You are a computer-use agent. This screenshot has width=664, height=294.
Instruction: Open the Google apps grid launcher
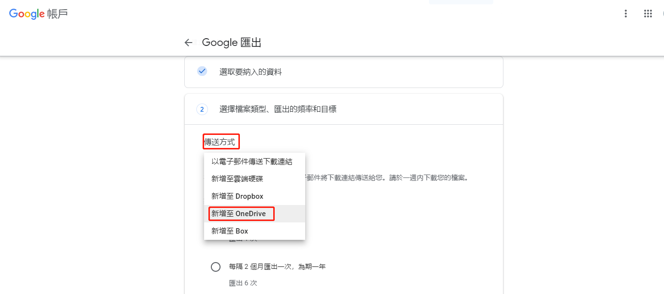pyautogui.click(x=648, y=14)
